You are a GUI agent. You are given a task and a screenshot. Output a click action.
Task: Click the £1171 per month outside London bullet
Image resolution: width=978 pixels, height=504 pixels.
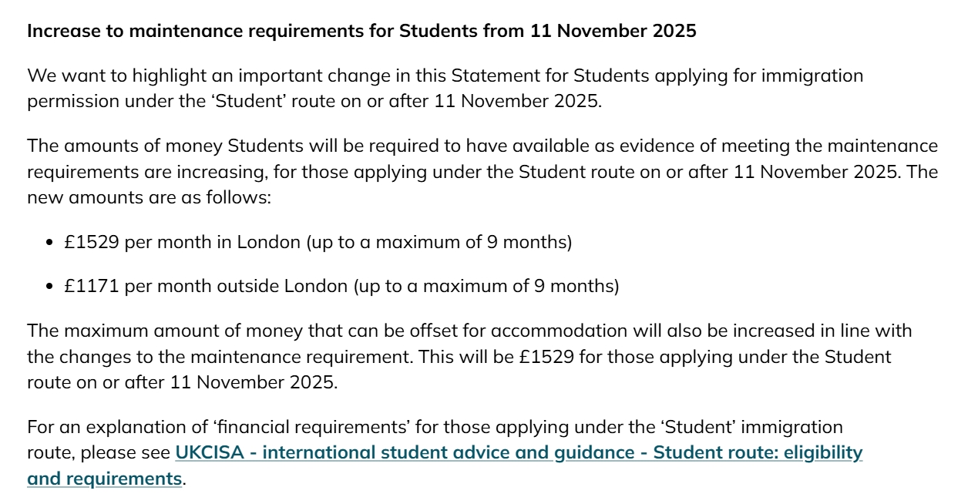click(x=341, y=286)
